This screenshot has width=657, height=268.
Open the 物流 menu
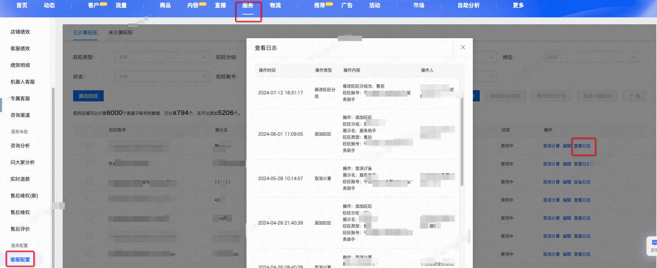tap(275, 5)
